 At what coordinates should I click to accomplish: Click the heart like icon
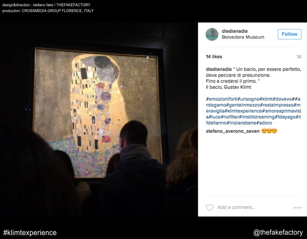(x=210, y=207)
